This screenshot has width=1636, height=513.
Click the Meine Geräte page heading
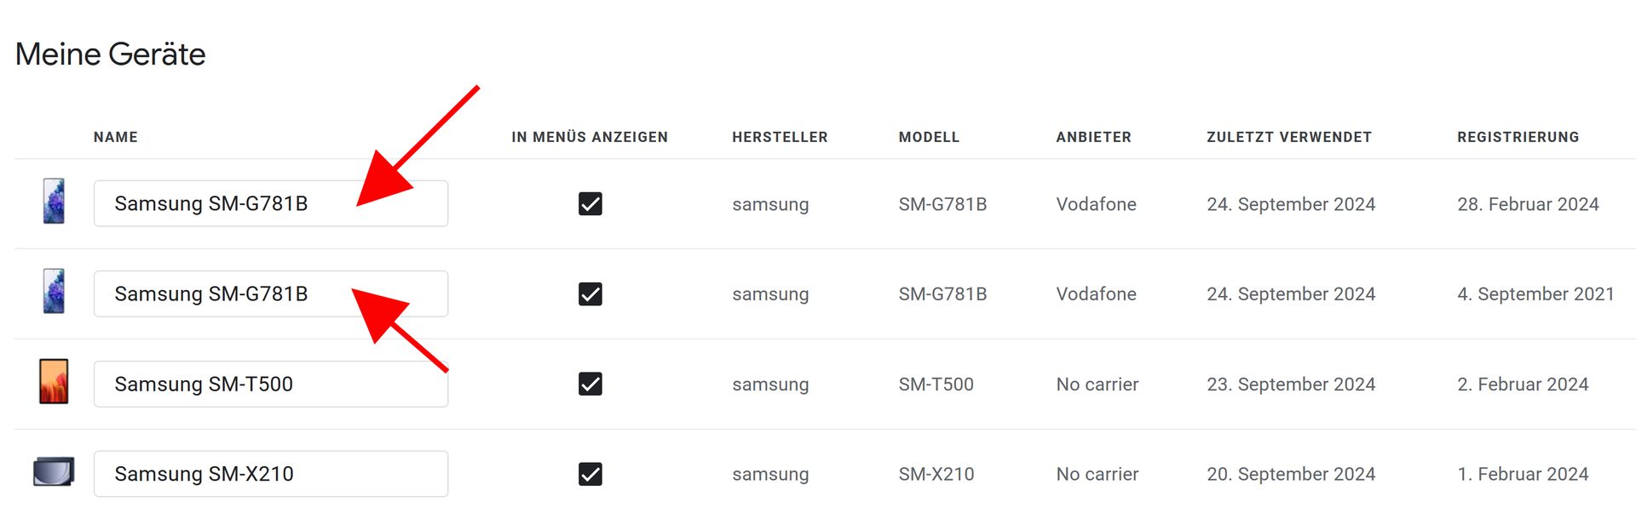point(111,54)
